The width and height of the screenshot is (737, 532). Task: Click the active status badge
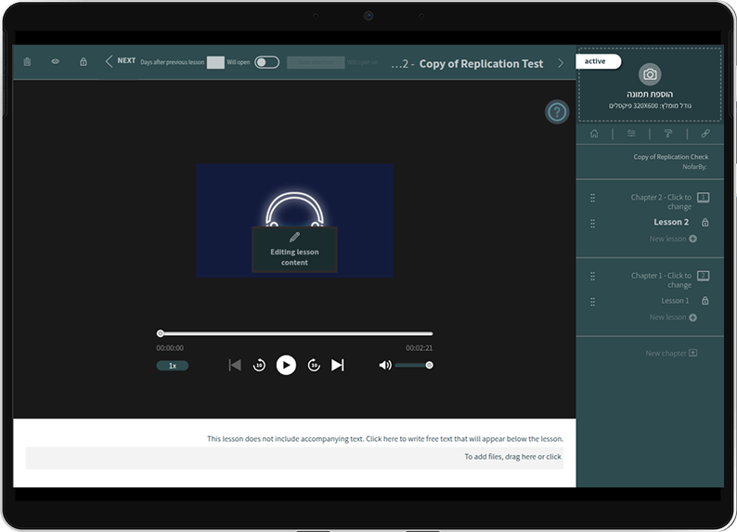point(598,61)
